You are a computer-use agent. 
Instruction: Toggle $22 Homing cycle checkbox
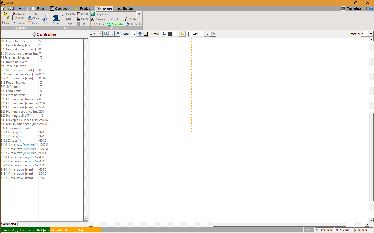41,95
